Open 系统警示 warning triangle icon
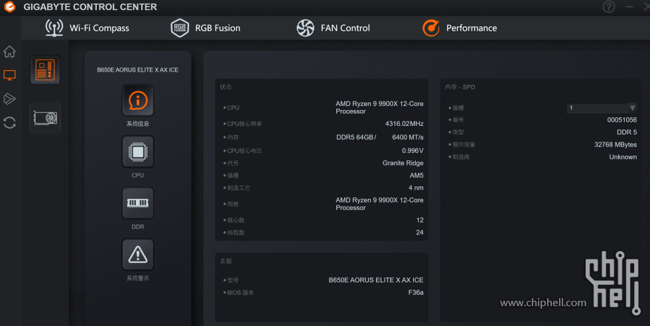The width and height of the screenshot is (650, 326). tap(138, 254)
